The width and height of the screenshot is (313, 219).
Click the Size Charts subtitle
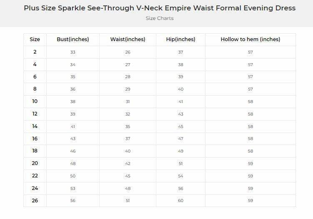point(160,18)
